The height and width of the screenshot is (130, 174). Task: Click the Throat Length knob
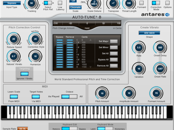(129, 3)
